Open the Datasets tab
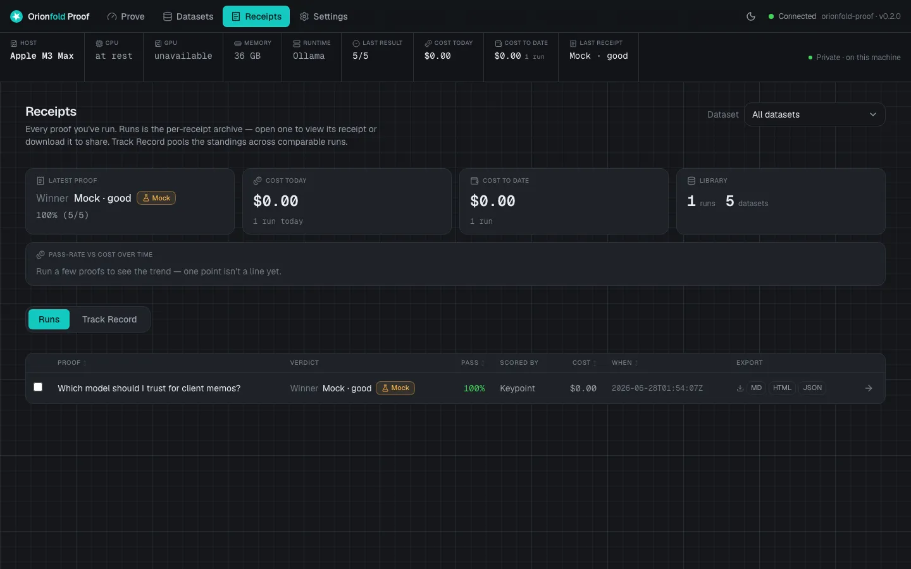The width and height of the screenshot is (911, 569). click(188, 16)
